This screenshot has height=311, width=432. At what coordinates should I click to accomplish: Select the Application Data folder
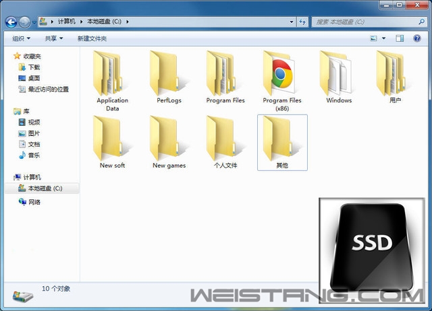pos(112,75)
